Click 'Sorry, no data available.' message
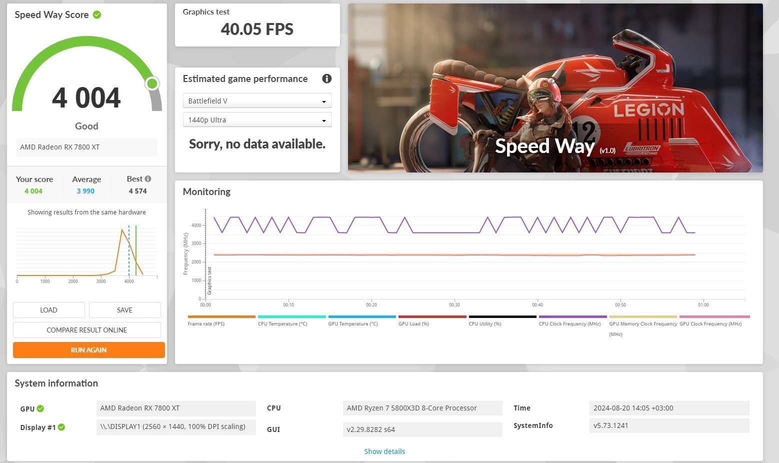The height and width of the screenshot is (463, 779). (x=257, y=144)
